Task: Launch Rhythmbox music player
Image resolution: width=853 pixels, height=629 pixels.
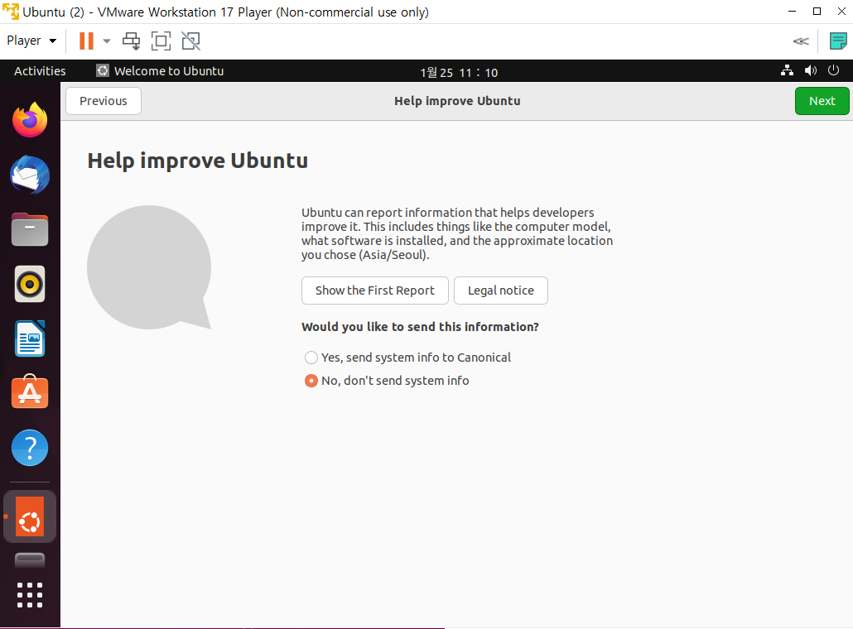Action: [30, 284]
